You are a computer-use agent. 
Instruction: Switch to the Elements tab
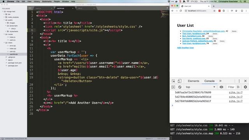[193, 81]
